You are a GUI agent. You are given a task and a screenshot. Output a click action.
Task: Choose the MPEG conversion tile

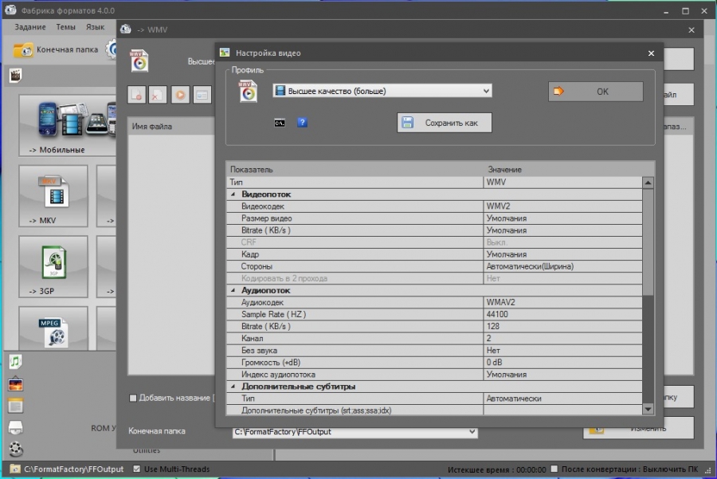pyautogui.click(x=53, y=328)
